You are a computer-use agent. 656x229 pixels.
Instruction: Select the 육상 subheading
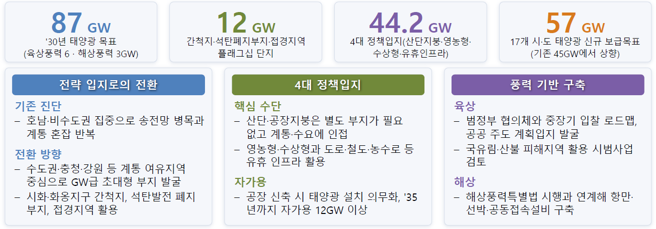(465, 106)
